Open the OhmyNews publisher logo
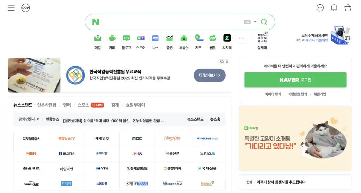 172,139
